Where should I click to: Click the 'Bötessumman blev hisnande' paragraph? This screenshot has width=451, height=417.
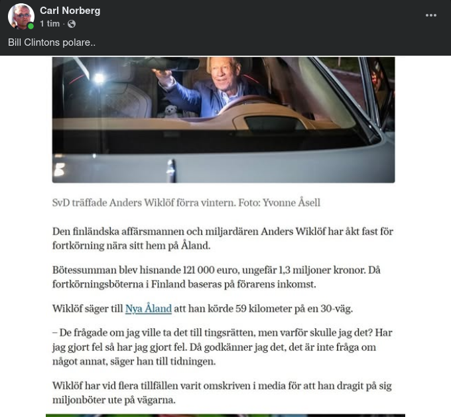[x=216, y=277]
